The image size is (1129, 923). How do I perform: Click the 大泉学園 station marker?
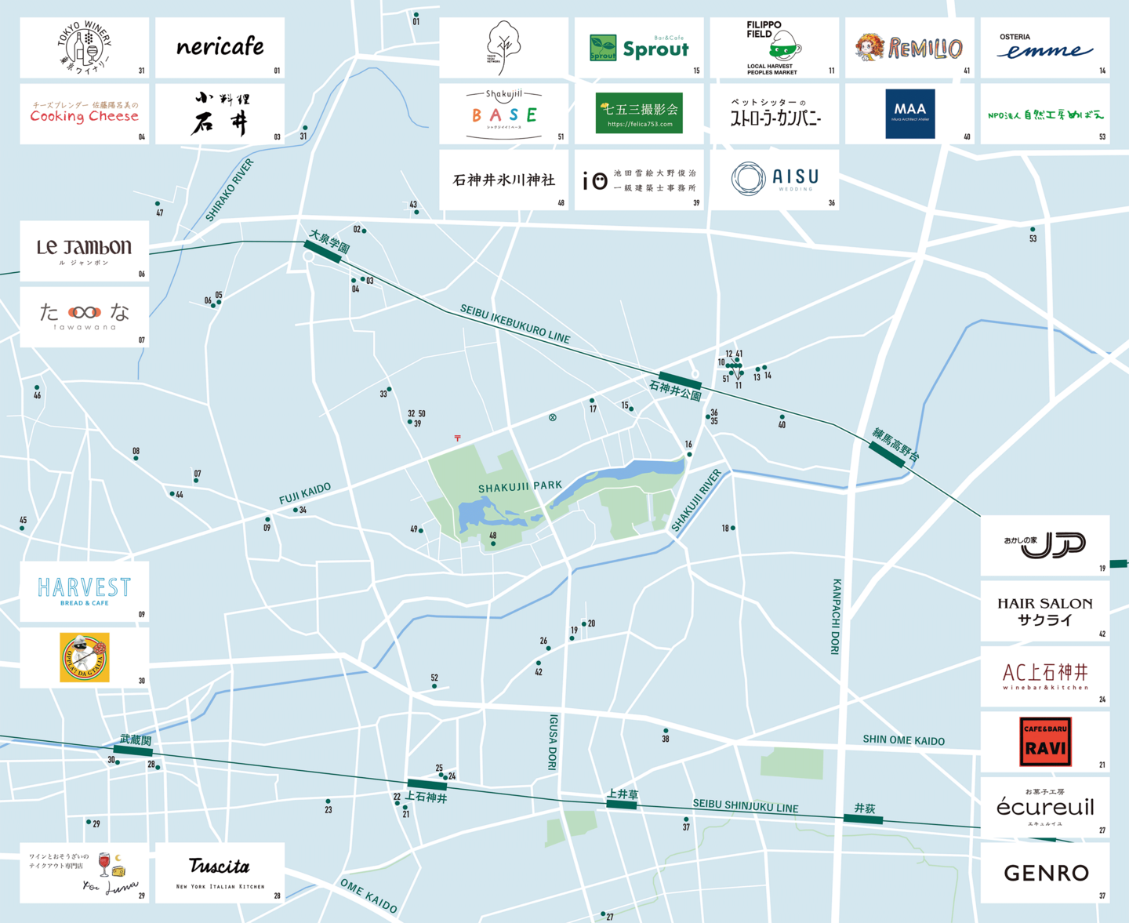coord(322,251)
